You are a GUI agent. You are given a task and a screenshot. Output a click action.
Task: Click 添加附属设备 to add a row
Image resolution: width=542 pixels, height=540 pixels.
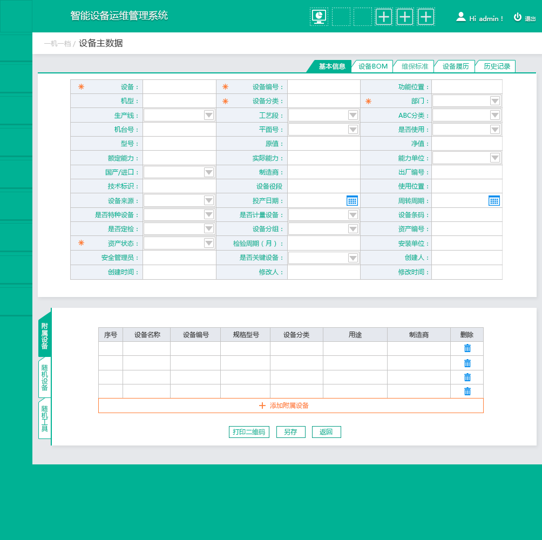pyautogui.click(x=290, y=406)
